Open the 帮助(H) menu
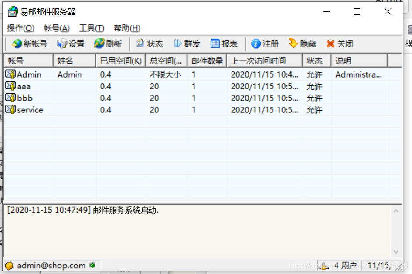Viewport: 412px width, 274px height. (127, 28)
